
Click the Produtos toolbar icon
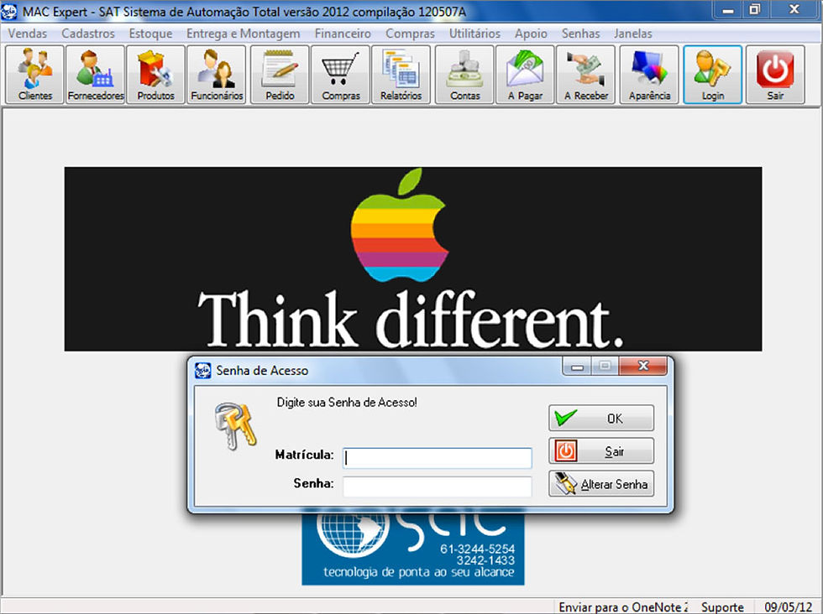tap(156, 75)
